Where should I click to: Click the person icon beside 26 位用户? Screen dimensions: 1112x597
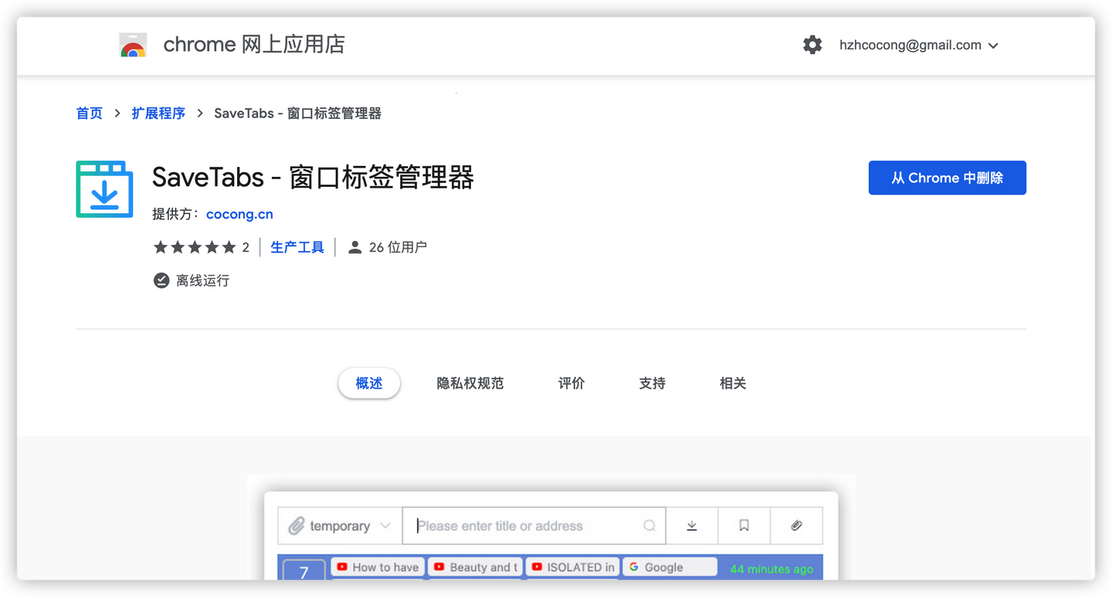click(354, 246)
